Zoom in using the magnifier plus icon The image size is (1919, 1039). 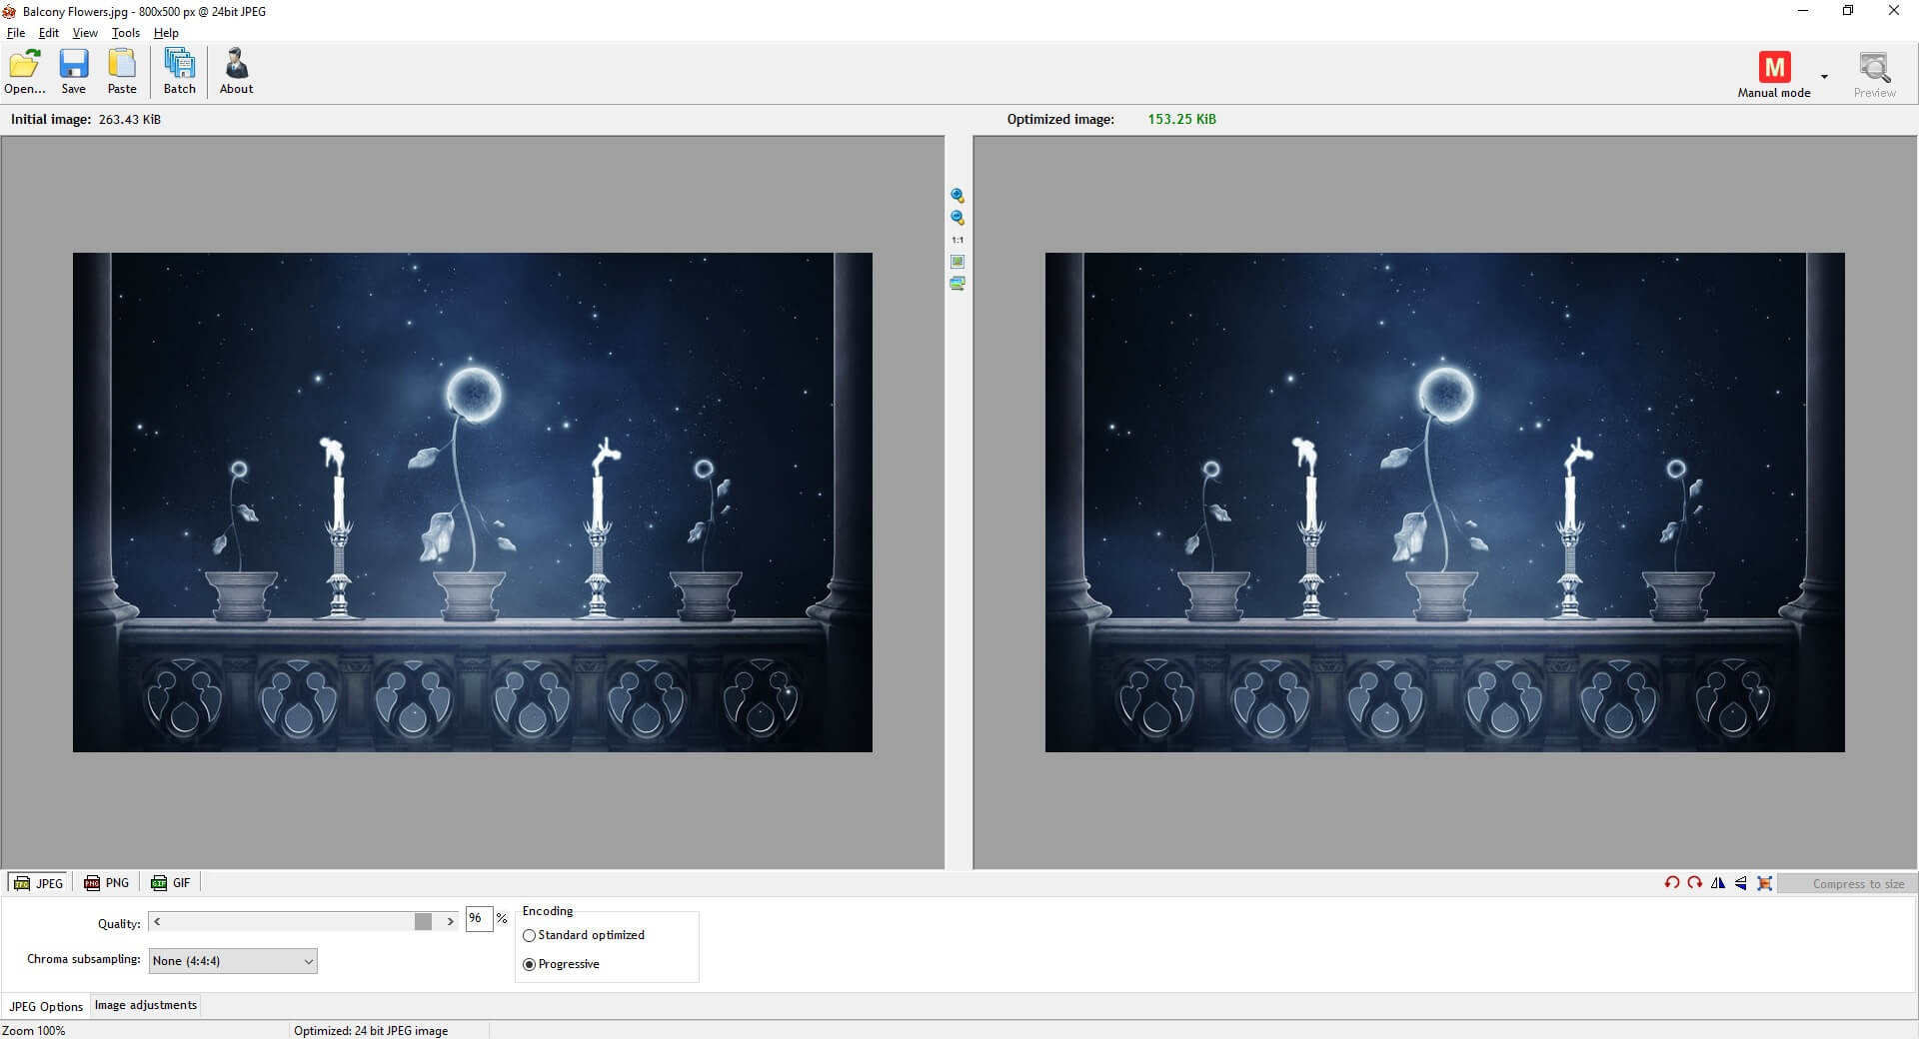(x=958, y=196)
